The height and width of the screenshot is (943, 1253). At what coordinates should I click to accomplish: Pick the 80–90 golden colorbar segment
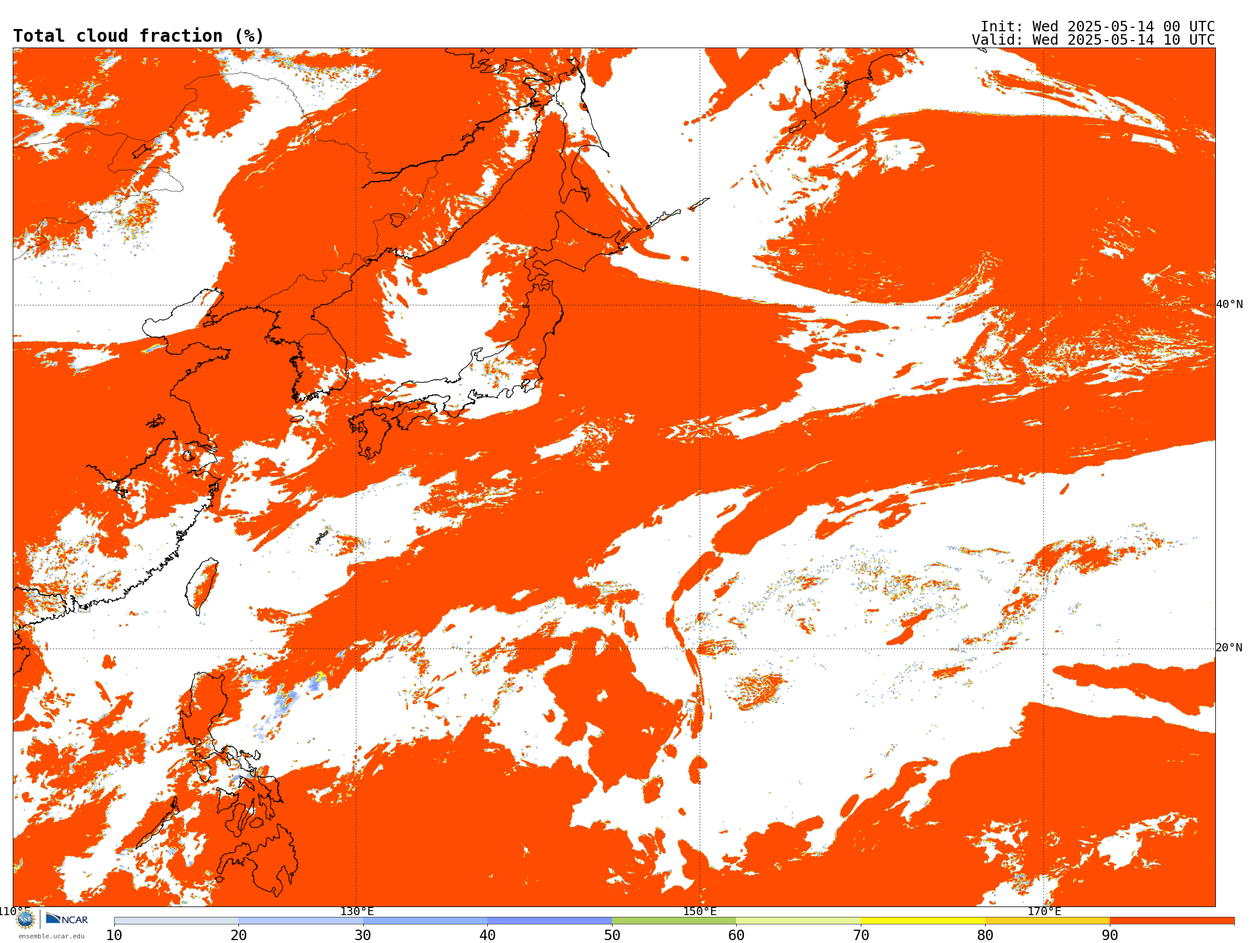[1048, 921]
